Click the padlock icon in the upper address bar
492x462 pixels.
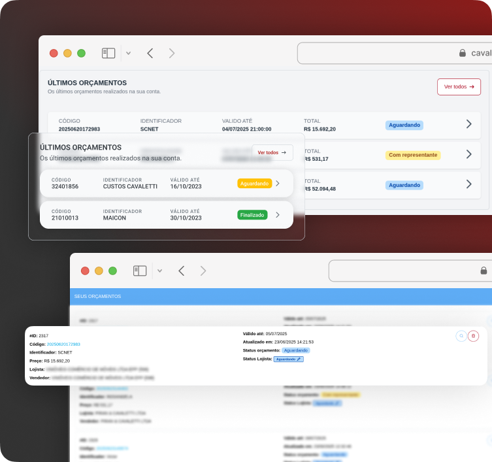(x=463, y=54)
